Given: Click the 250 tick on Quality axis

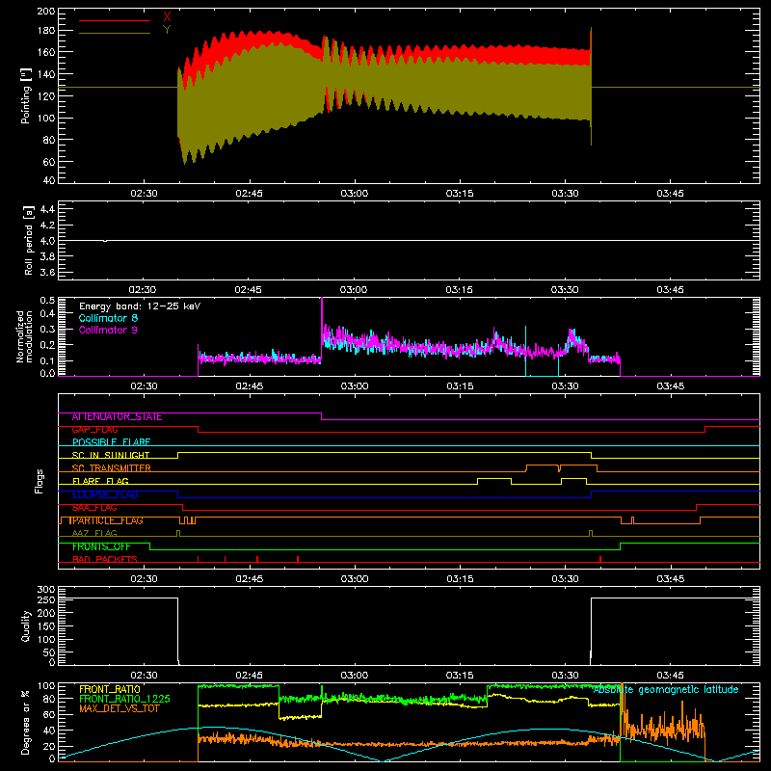Looking at the screenshot, I should [46, 600].
